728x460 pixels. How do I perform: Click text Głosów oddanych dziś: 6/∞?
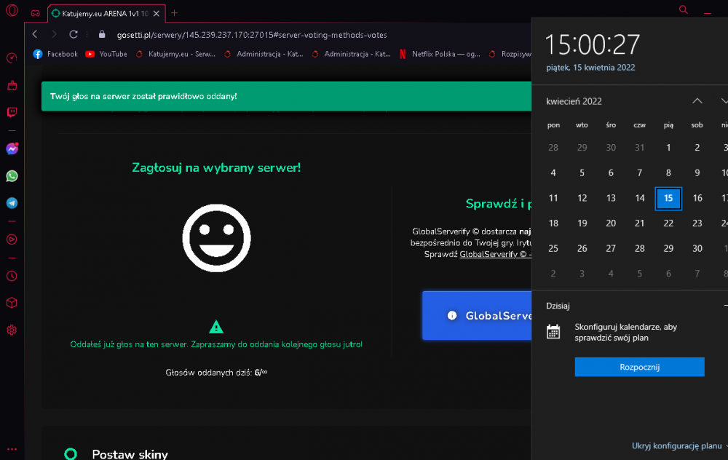coord(216,372)
